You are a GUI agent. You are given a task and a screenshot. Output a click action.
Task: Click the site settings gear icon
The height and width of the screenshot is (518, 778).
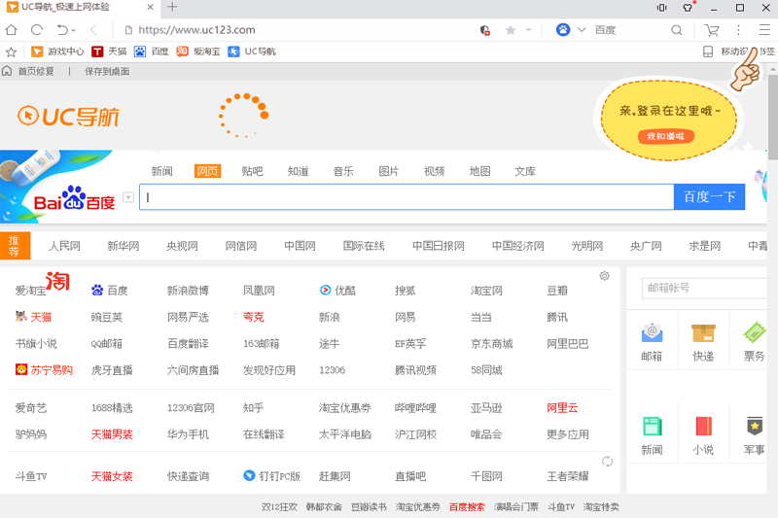click(604, 276)
